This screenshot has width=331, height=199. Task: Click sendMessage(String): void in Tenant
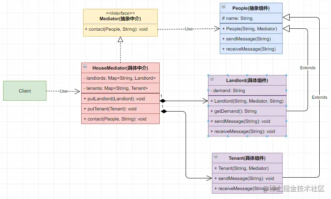click(247, 178)
